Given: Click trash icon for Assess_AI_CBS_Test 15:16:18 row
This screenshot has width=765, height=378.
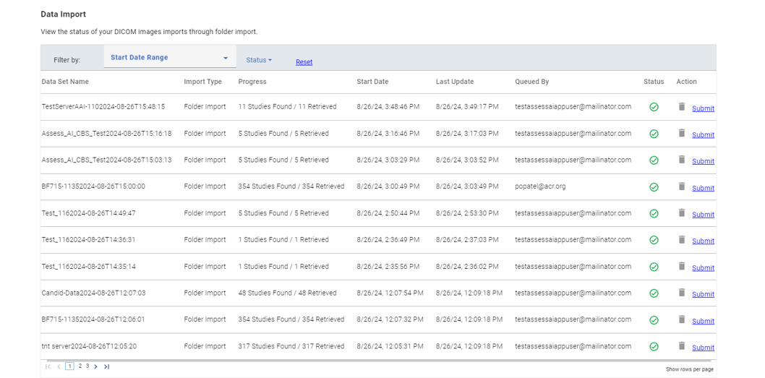Looking at the screenshot, I should tap(682, 133).
